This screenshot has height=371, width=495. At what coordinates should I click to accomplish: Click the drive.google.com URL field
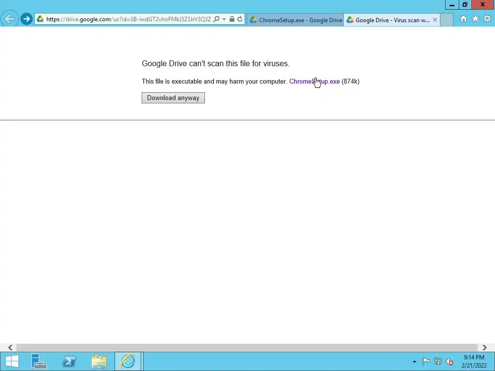pos(129,19)
